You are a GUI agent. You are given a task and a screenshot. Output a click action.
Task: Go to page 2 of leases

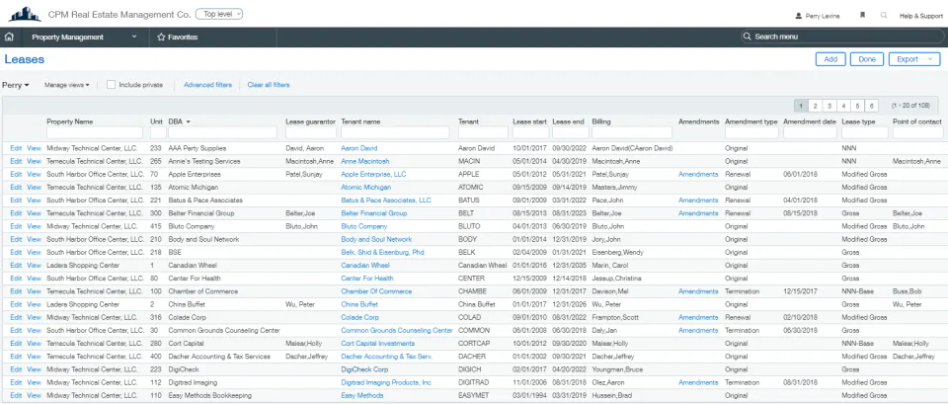(x=816, y=106)
